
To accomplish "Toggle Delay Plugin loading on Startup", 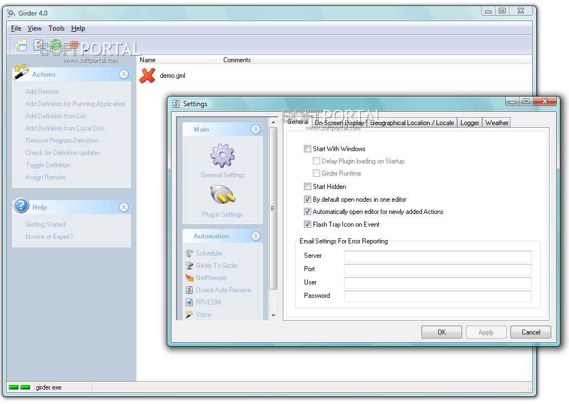I will click(x=316, y=161).
